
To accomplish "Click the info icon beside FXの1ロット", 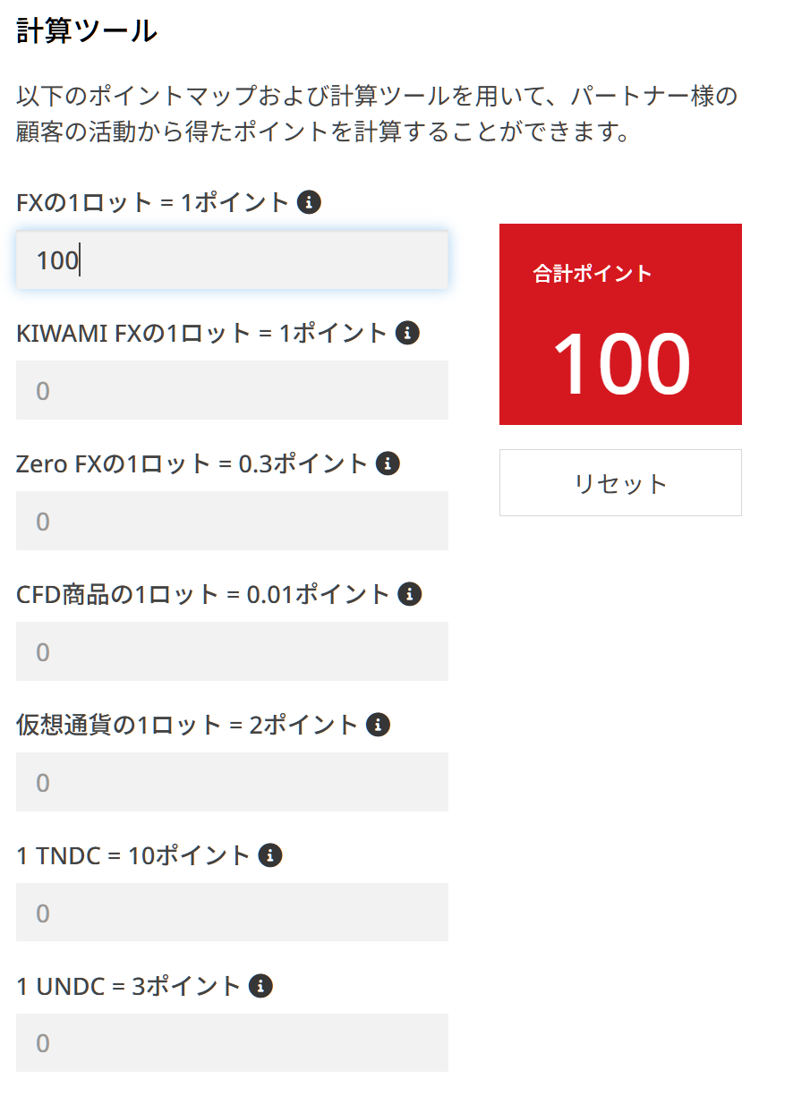I will 309,202.
